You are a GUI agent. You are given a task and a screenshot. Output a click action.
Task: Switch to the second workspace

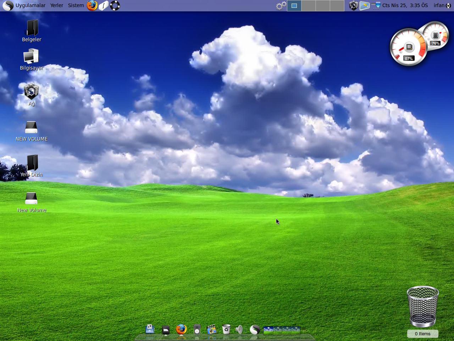pos(308,5)
